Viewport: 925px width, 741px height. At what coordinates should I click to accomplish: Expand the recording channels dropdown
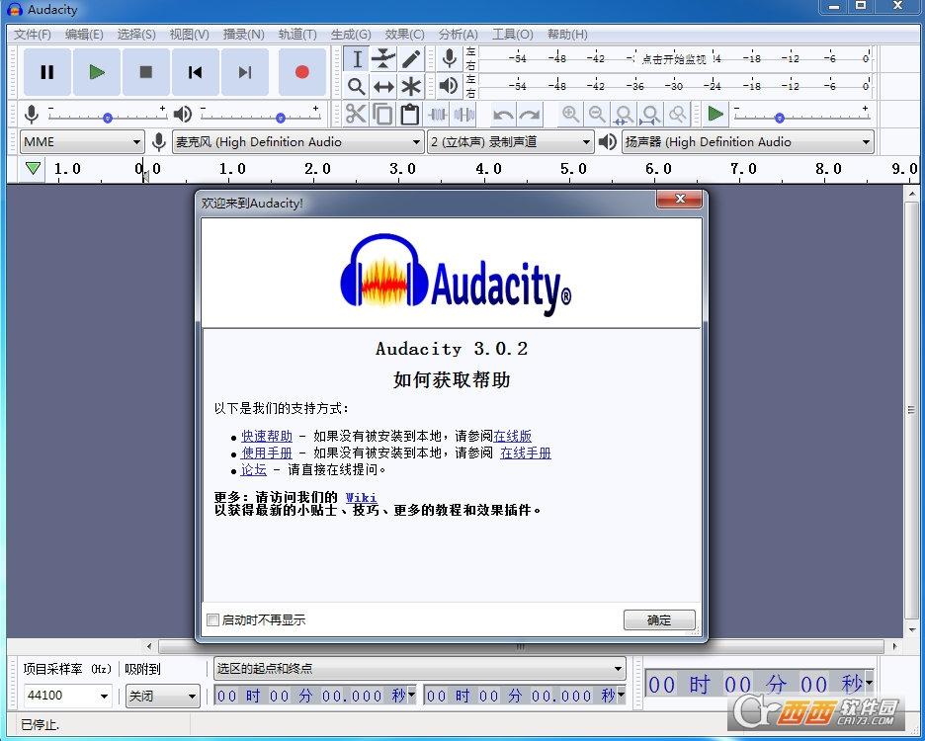click(510, 142)
